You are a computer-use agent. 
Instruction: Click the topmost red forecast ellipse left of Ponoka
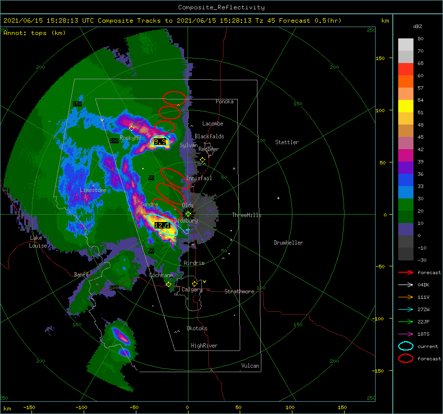click(x=175, y=98)
